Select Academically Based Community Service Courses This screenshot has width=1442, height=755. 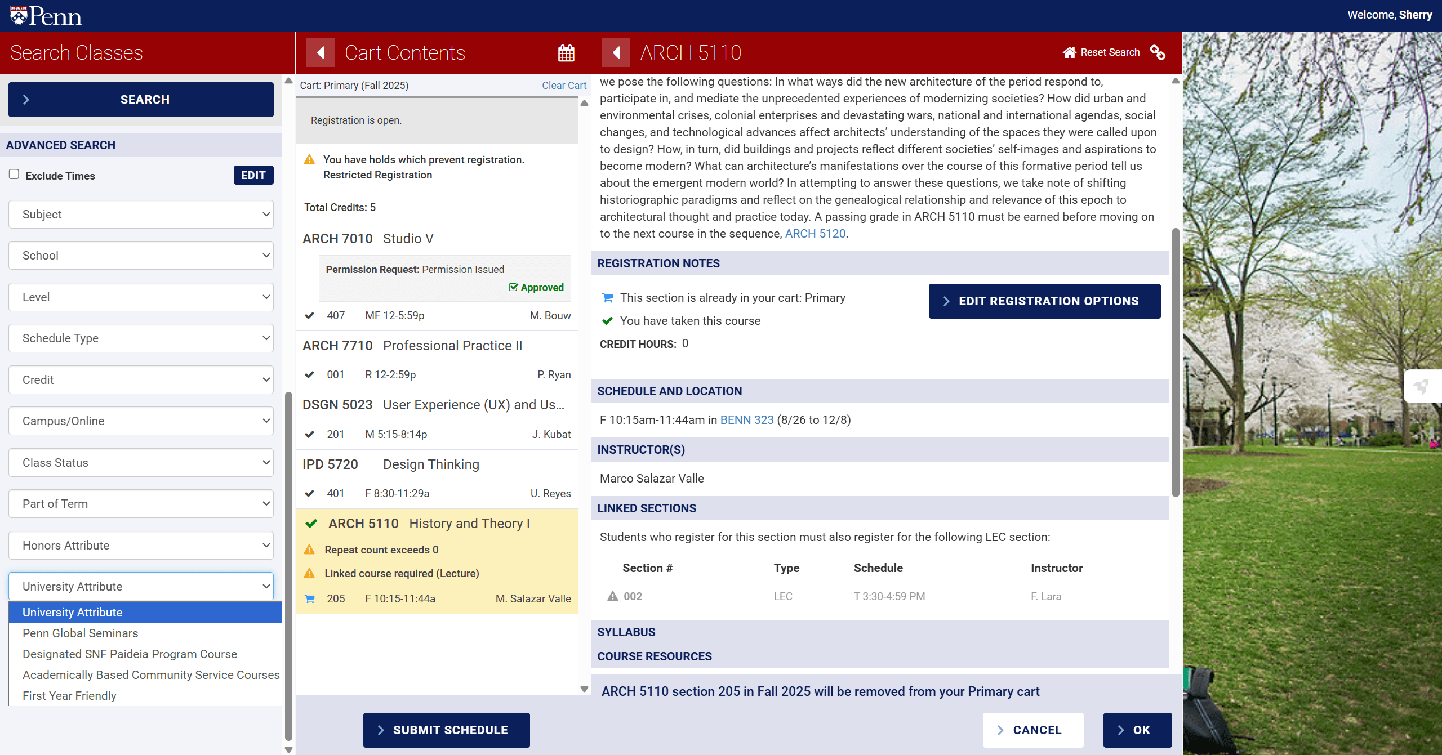(145, 675)
